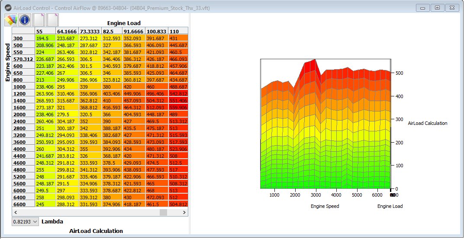Click cell value 542.812
Viewport: 464px width, 239px height.
coord(178,94)
